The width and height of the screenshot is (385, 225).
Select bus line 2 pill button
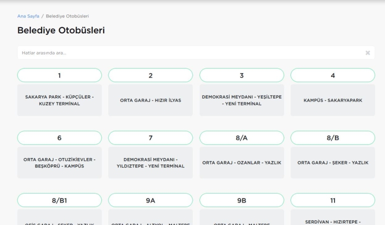pyautogui.click(x=150, y=75)
